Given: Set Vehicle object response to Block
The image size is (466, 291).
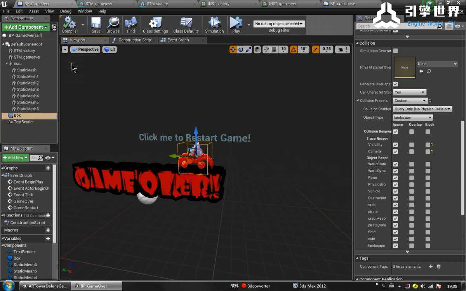Looking at the screenshot, I should 428,191.
